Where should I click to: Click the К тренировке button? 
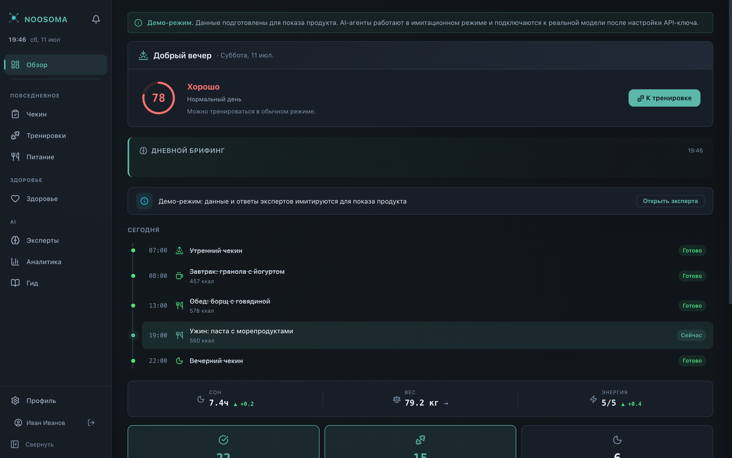coord(664,98)
